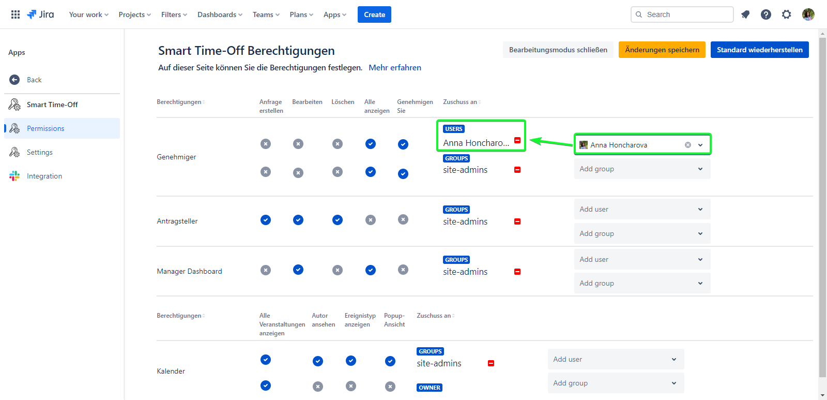
Task: Toggle Antragsteller Anfrage erstellen permission
Action: [x=266, y=220]
